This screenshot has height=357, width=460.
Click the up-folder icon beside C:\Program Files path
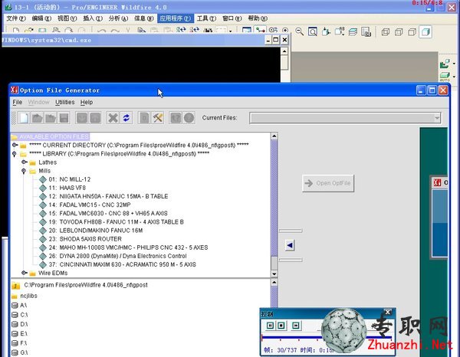15,285
